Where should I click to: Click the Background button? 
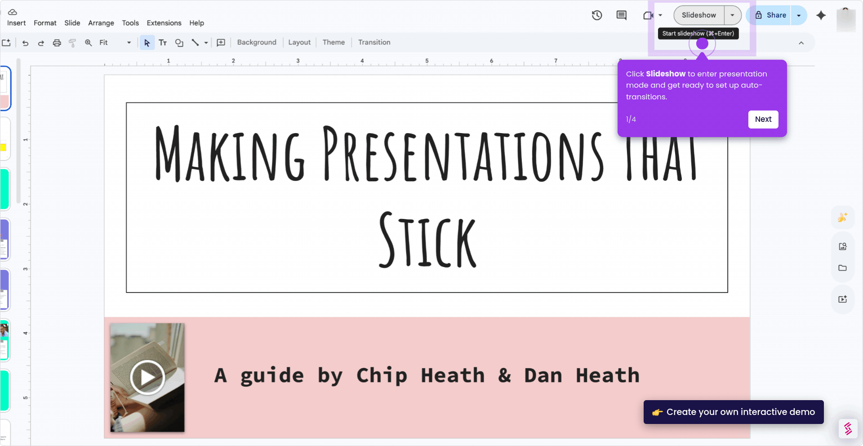pos(257,42)
